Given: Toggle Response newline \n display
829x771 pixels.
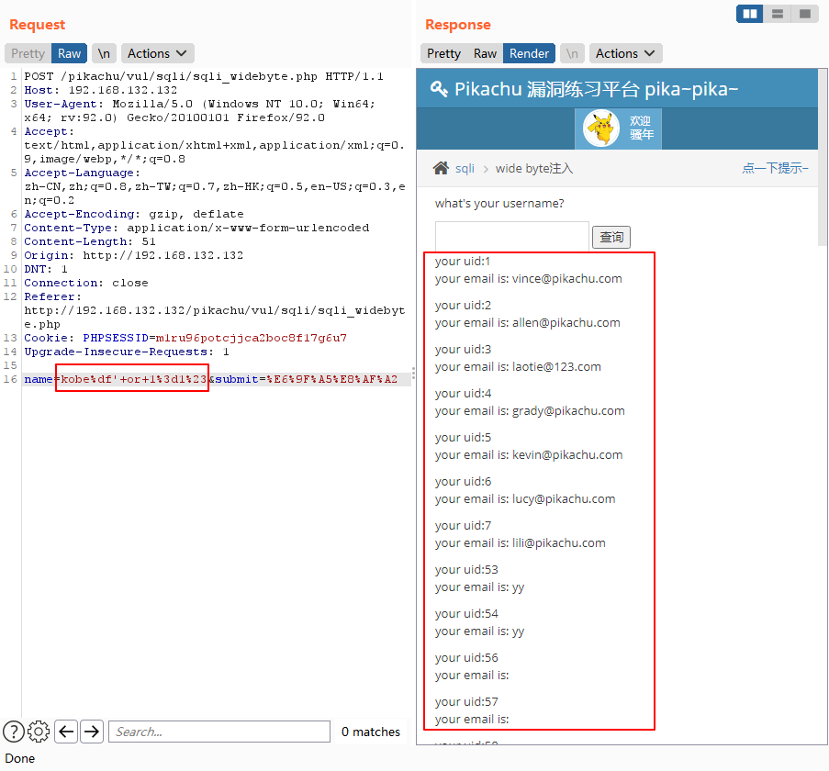Looking at the screenshot, I should pos(572,53).
